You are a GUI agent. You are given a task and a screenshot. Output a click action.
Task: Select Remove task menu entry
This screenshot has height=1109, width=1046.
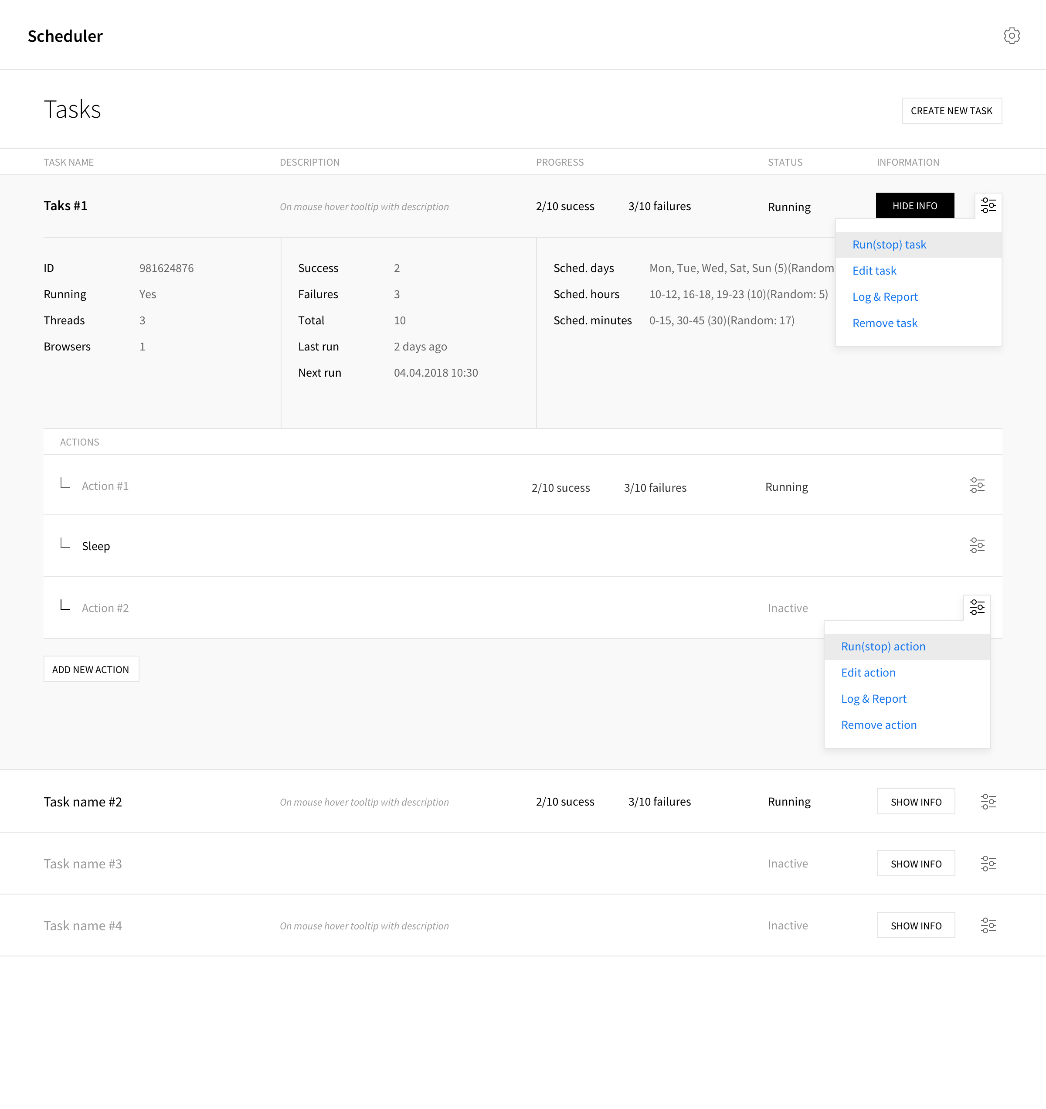(x=884, y=323)
